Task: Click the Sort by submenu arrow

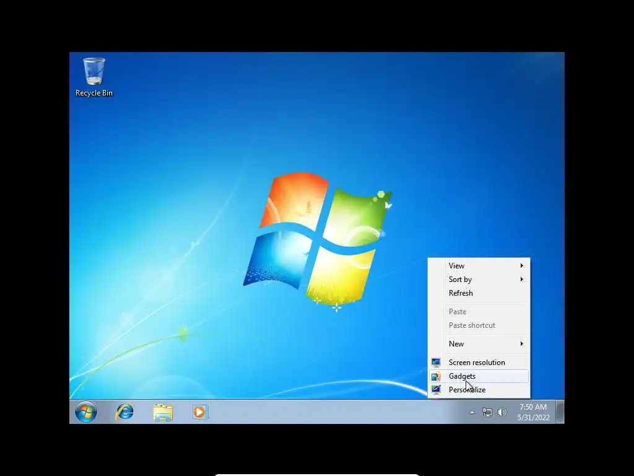Action: [521, 280]
